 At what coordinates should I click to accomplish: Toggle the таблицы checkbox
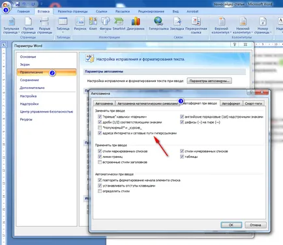click(182, 157)
